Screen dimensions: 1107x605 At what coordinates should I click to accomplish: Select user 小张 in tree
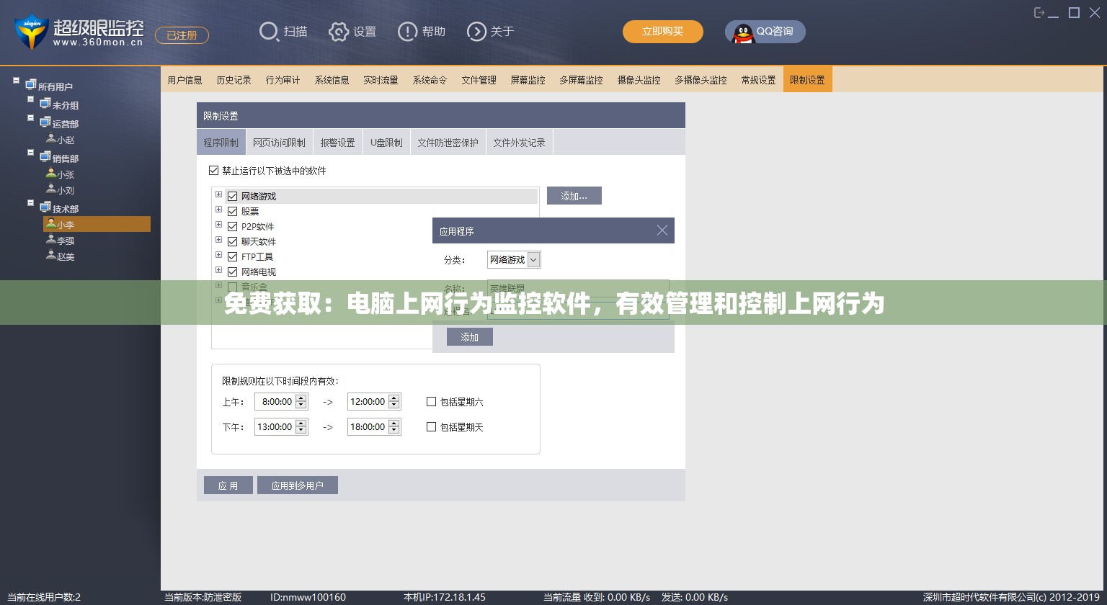pos(61,174)
